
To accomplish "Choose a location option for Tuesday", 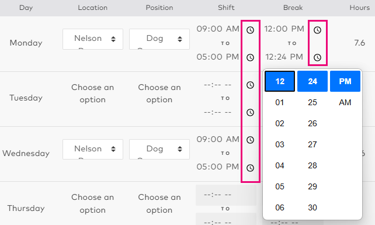I will coord(92,94).
